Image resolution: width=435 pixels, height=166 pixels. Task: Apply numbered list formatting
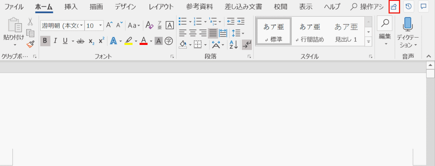[x=198, y=21]
